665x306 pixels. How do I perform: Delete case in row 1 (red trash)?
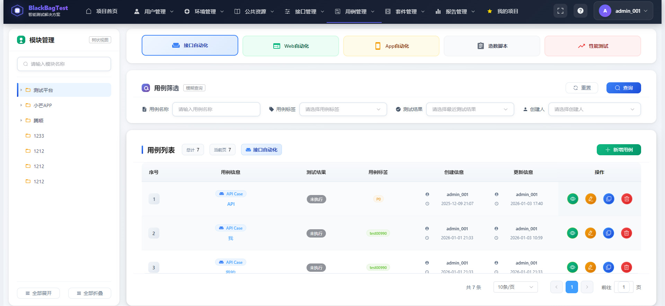(627, 199)
